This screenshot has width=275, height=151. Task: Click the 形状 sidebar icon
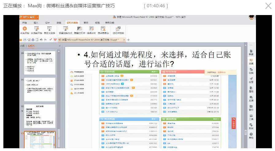[x=251, y=126]
